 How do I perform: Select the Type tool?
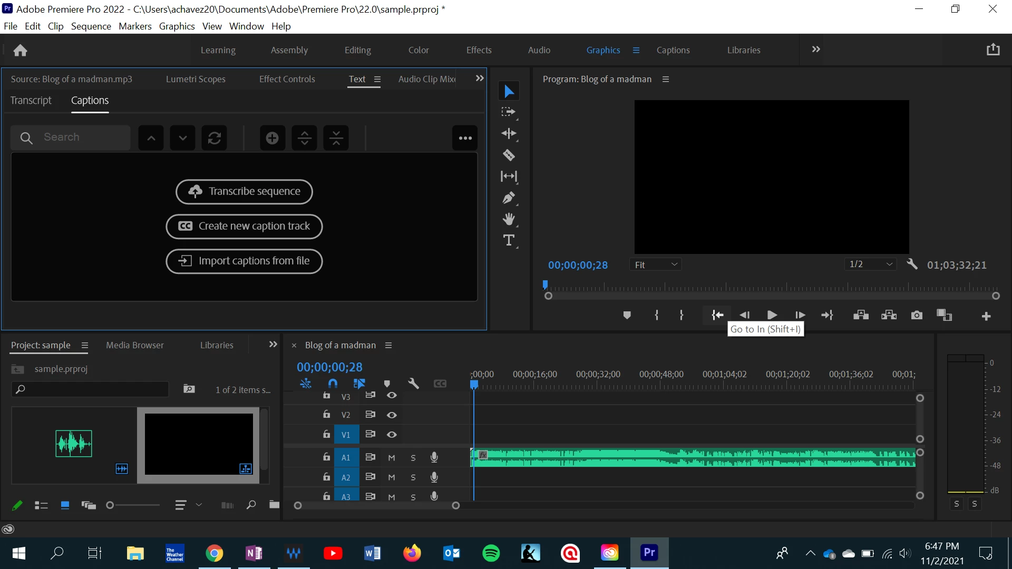(x=509, y=240)
